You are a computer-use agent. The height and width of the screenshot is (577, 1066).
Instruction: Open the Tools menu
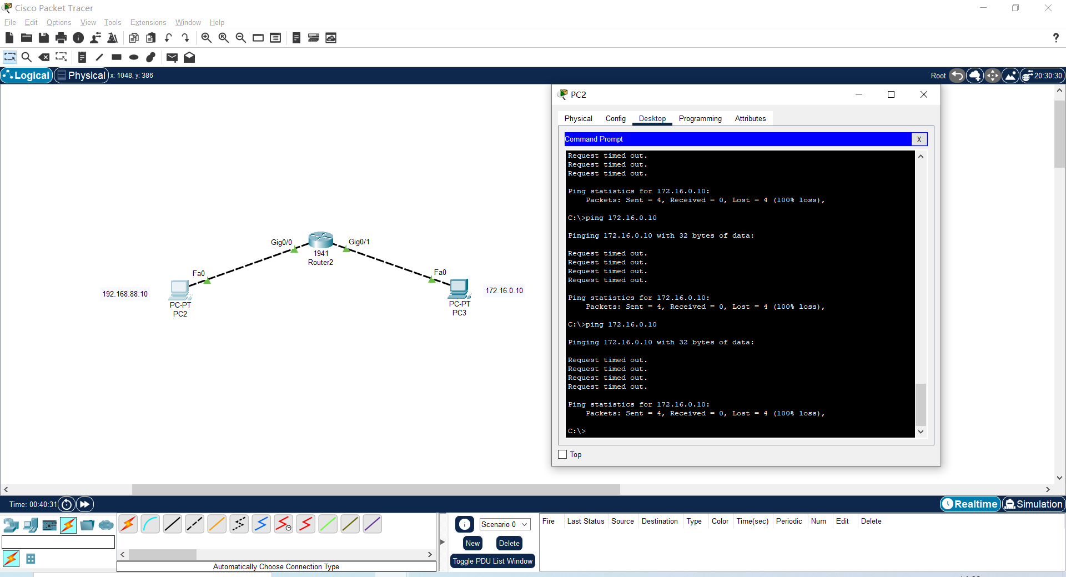113,22
